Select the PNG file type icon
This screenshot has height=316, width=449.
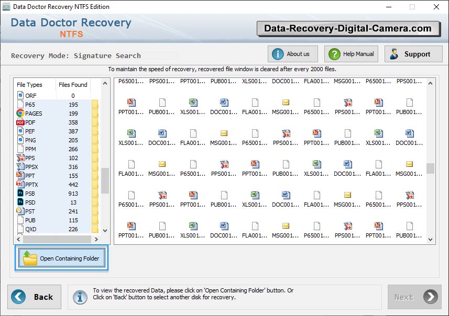(x=20, y=140)
